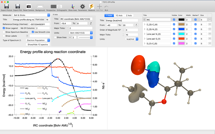Viewport: 215px width, 134px height.
Task: Expand the O_{1}-C_{5} series row
Action: pos(144,43)
